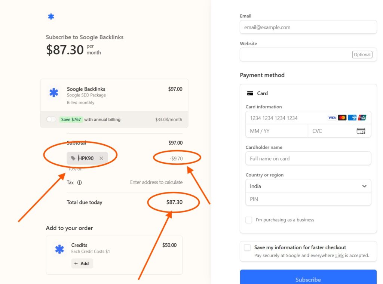383x284 pixels.
Task: Click the Website input field
Action: point(295,55)
